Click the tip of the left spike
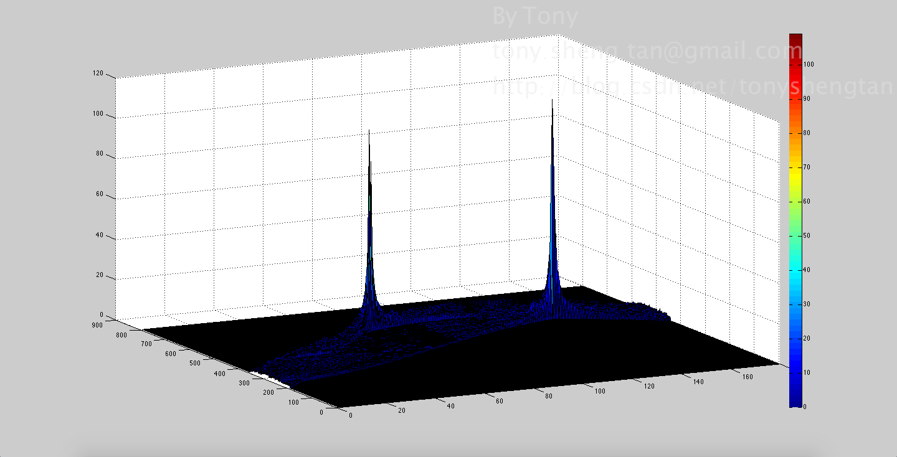Screen dimensions: 897x457 [x=369, y=131]
